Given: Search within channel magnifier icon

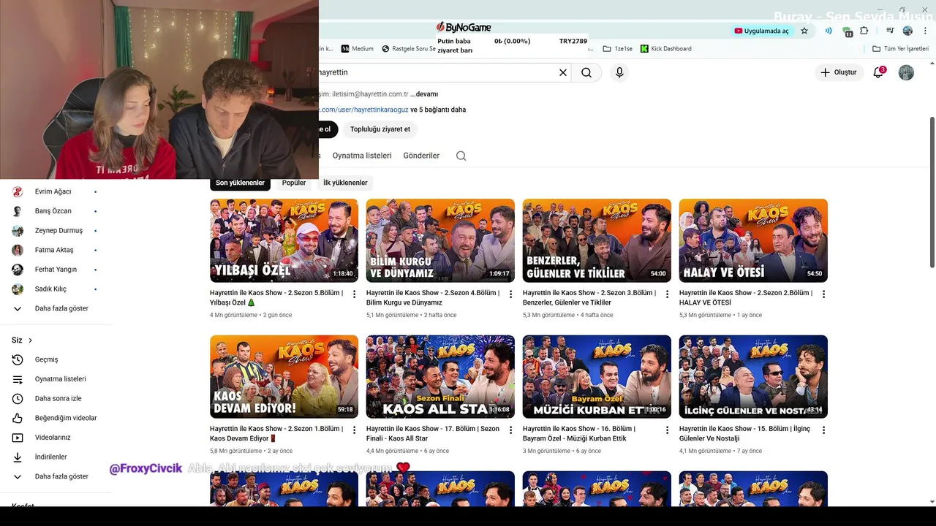Looking at the screenshot, I should point(461,156).
